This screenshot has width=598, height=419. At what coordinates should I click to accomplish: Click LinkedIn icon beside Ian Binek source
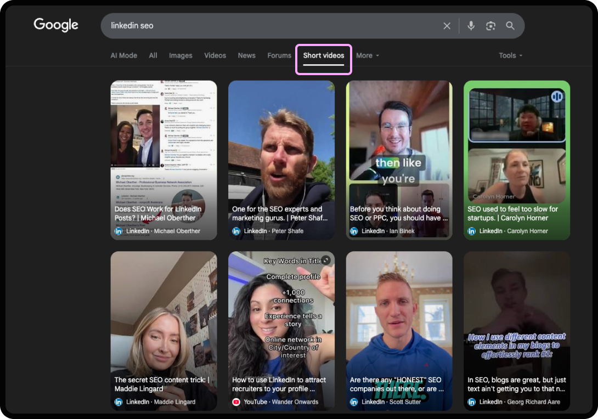pyautogui.click(x=354, y=231)
